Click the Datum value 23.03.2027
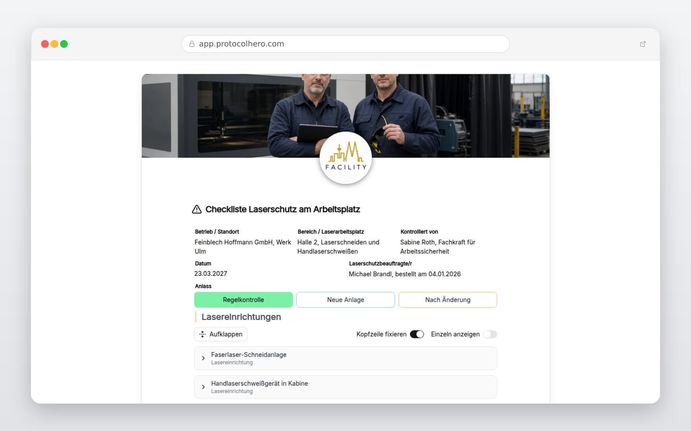Screen dimensions: 691x431 coord(211,274)
